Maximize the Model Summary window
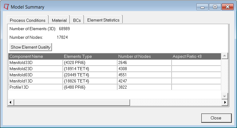 point(215,7)
